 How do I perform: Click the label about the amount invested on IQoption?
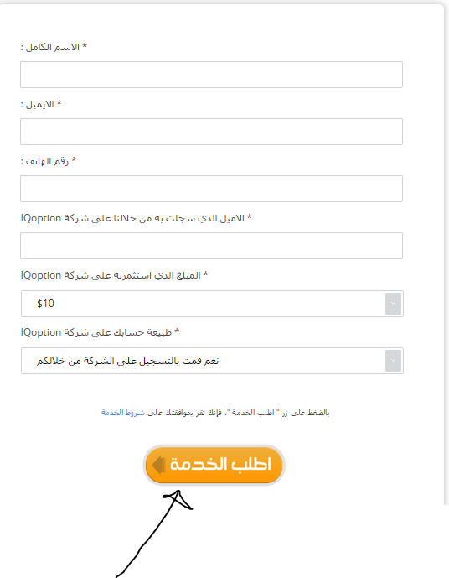click(x=115, y=275)
